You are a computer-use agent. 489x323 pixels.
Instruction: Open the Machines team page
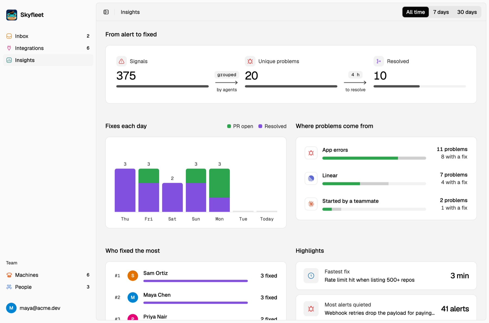(48, 275)
